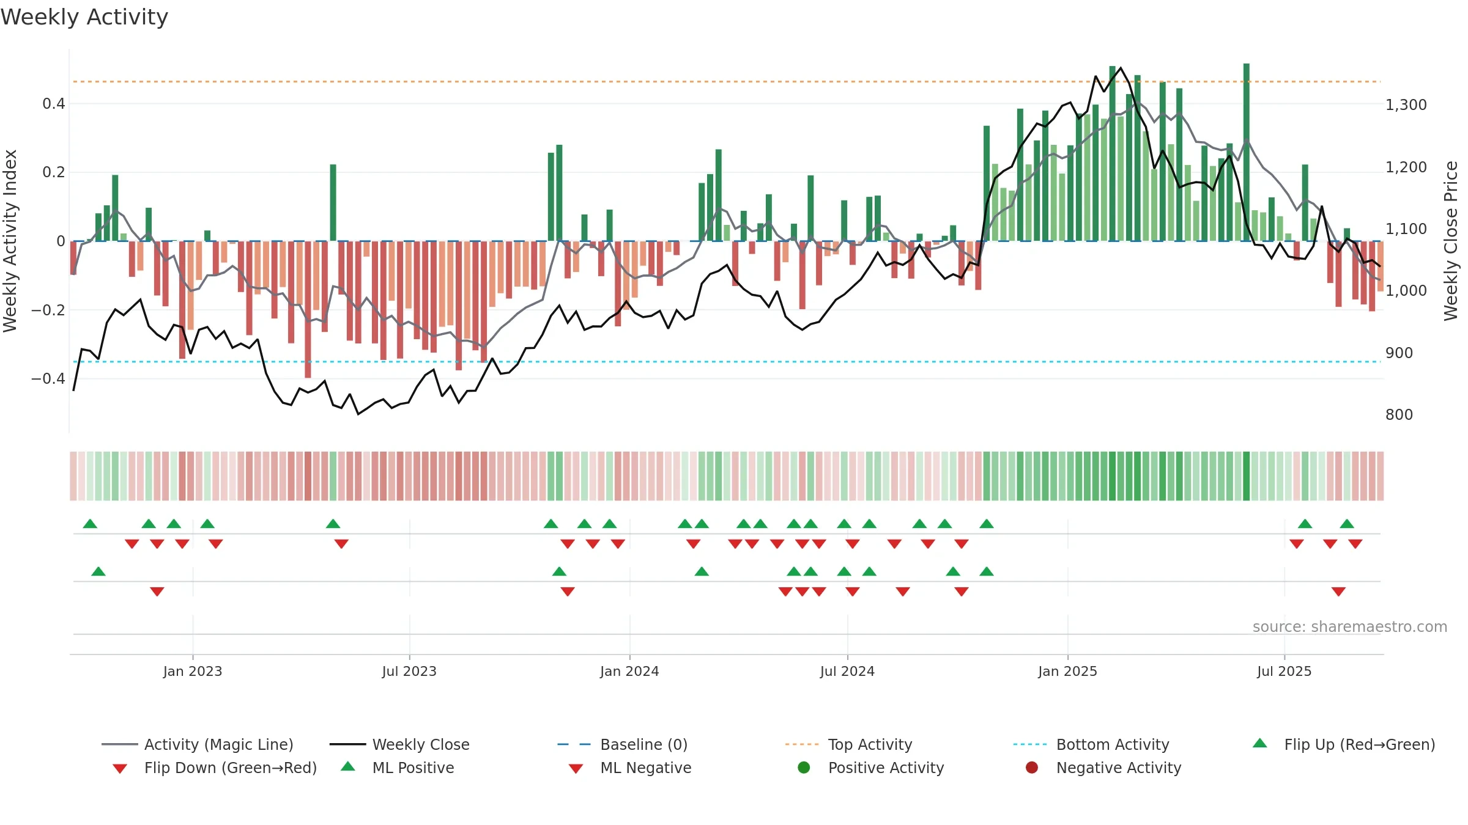Click the 'Flip Up (Red→Green)' legend label text

click(x=1360, y=744)
